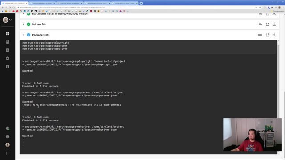Download the Package tests step output
Image resolution: width=285 pixels, height=160 pixels.
pyautogui.click(x=274, y=35)
